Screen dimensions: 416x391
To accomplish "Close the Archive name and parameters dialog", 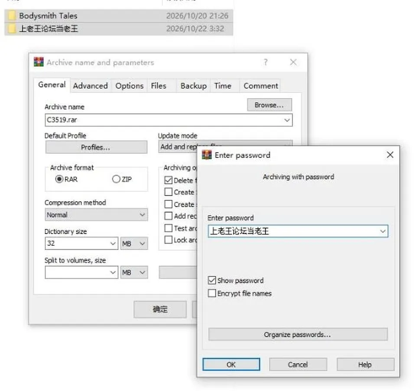I will [x=293, y=62].
